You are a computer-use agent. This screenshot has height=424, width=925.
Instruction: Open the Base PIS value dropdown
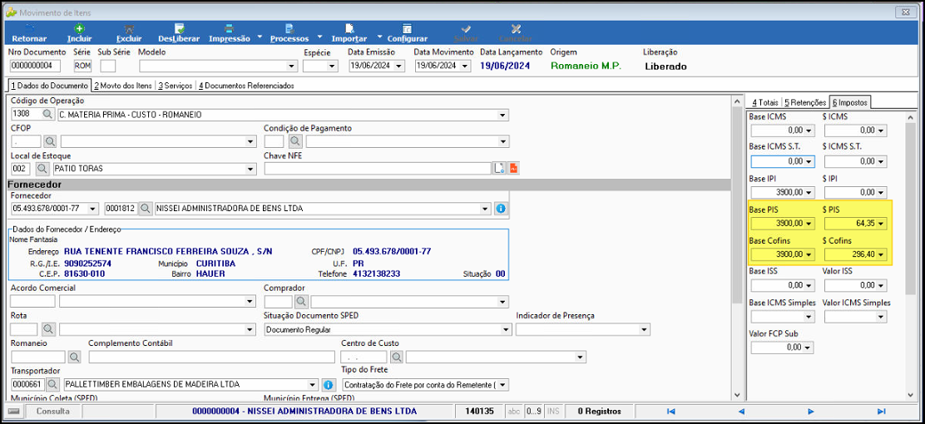pyautogui.click(x=809, y=224)
